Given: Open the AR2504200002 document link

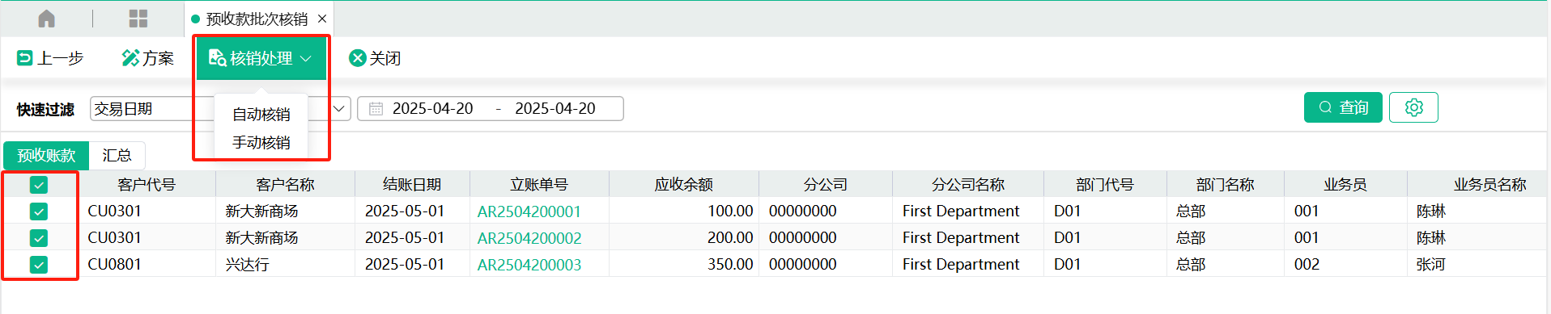Looking at the screenshot, I should click(x=529, y=238).
